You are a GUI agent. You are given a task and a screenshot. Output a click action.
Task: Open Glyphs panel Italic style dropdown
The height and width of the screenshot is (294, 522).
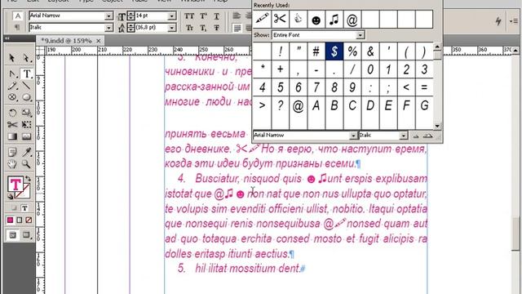coord(403,136)
